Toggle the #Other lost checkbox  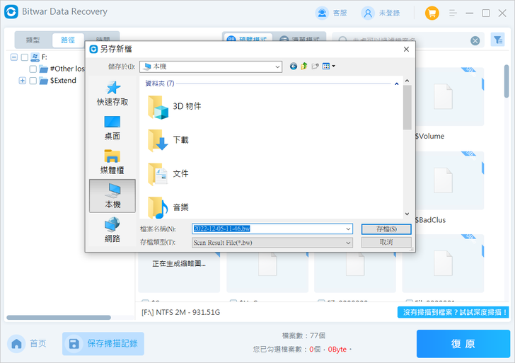(x=33, y=69)
